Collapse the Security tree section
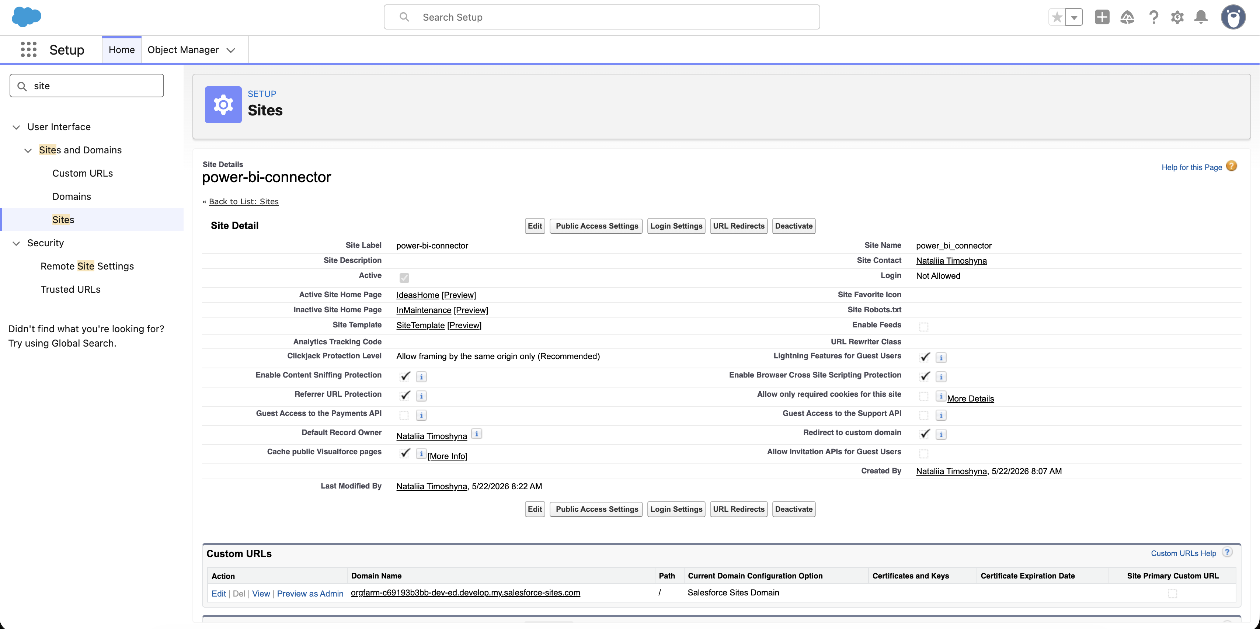 [x=16, y=243]
